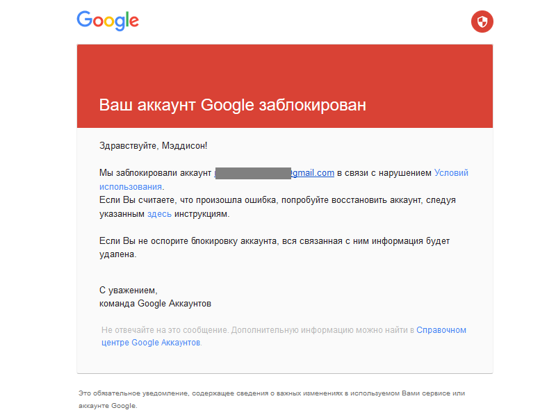Select the redacted email address block
This screenshot has height=417, width=556.
pyautogui.click(x=254, y=171)
